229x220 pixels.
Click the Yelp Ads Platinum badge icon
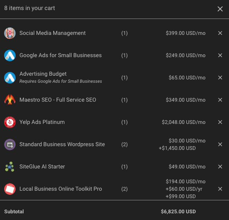coord(10,122)
